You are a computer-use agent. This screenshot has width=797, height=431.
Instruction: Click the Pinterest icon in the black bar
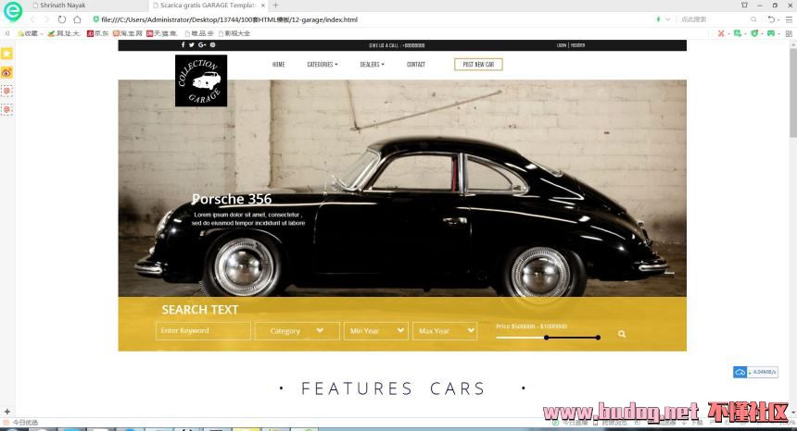point(212,44)
